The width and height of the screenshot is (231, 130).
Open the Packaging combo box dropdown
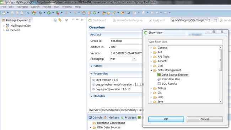point(134,59)
